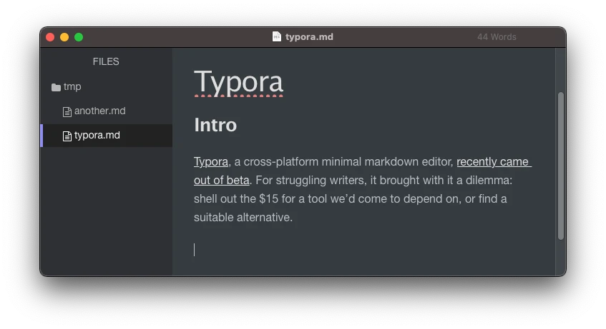Image resolution: width=606 pixels, height=329 pixels.
Task: Open the "recently came out of beta" link
Action: pyautogui.click(x=493, y=162)
